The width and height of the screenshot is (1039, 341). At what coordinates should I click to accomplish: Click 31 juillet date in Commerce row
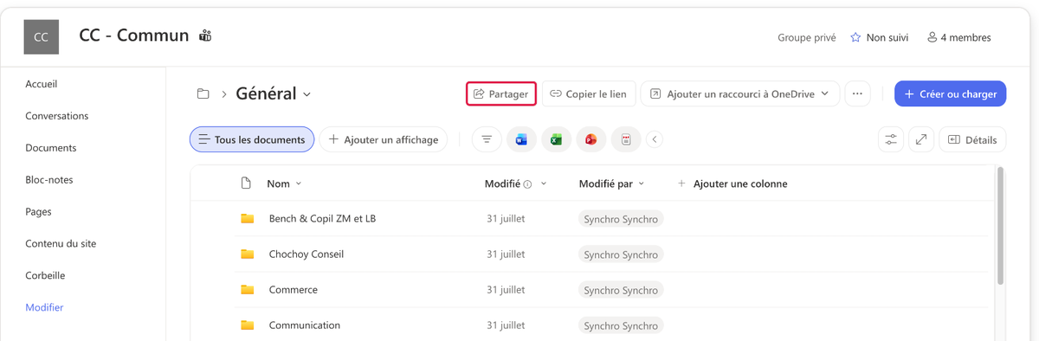[506, 290]
